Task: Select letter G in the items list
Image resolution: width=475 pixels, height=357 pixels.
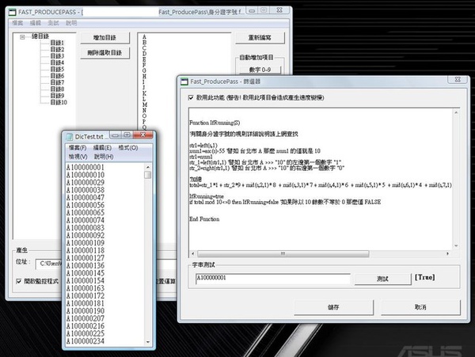Action: tap(144, 70)
